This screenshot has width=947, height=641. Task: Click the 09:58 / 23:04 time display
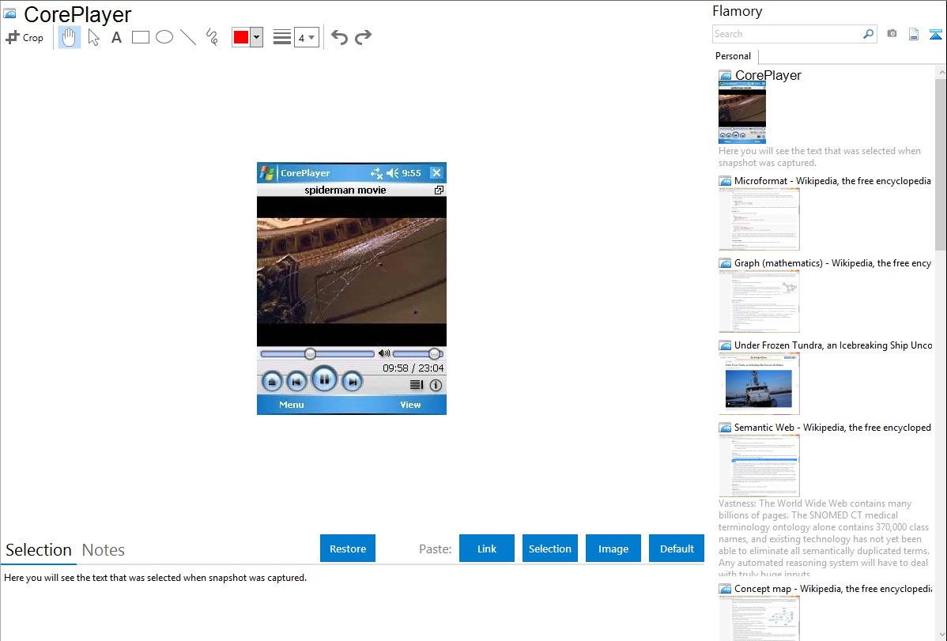pyautogui.click(x=413, y=368)
